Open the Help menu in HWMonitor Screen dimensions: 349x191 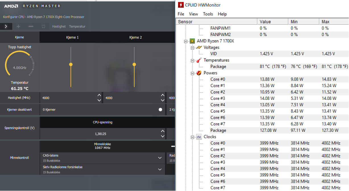pos(222,14)
